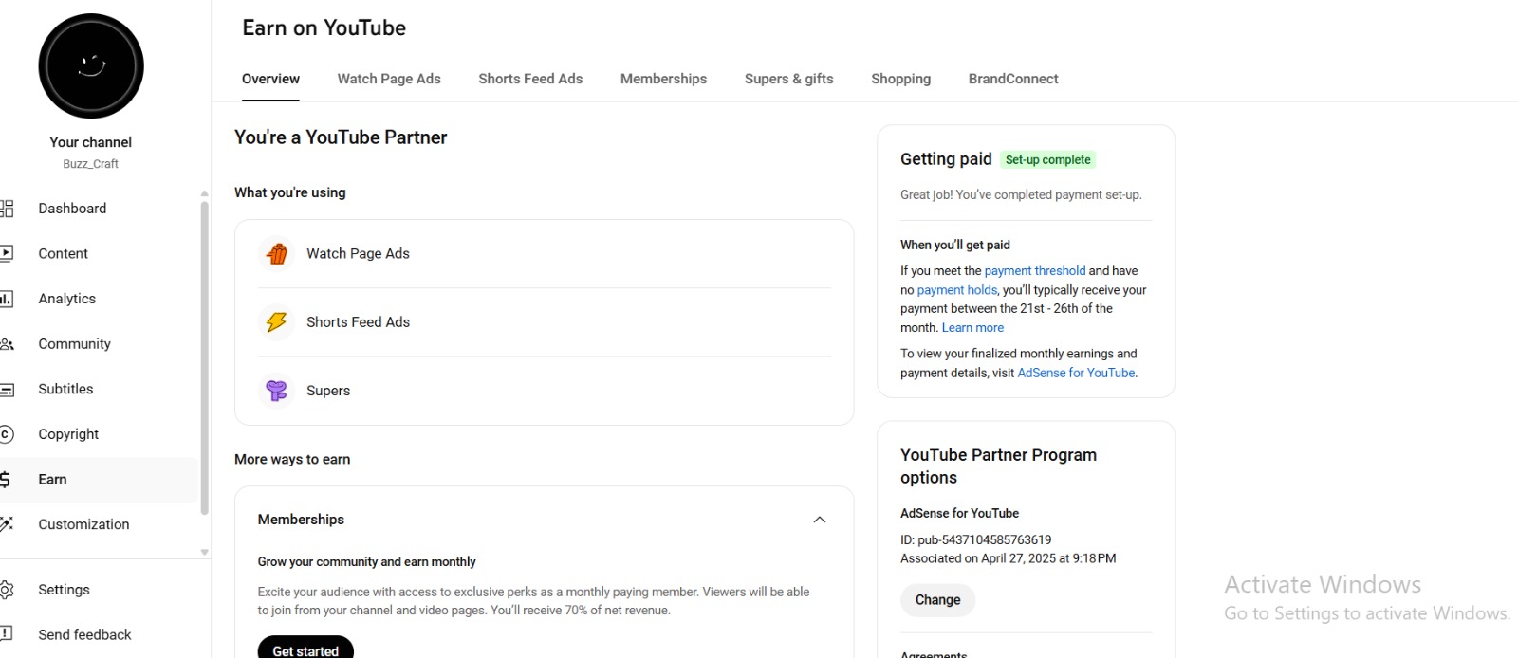Click the Dashboard icon in sidebar
Screen dimensions: 1518x658
7,209
